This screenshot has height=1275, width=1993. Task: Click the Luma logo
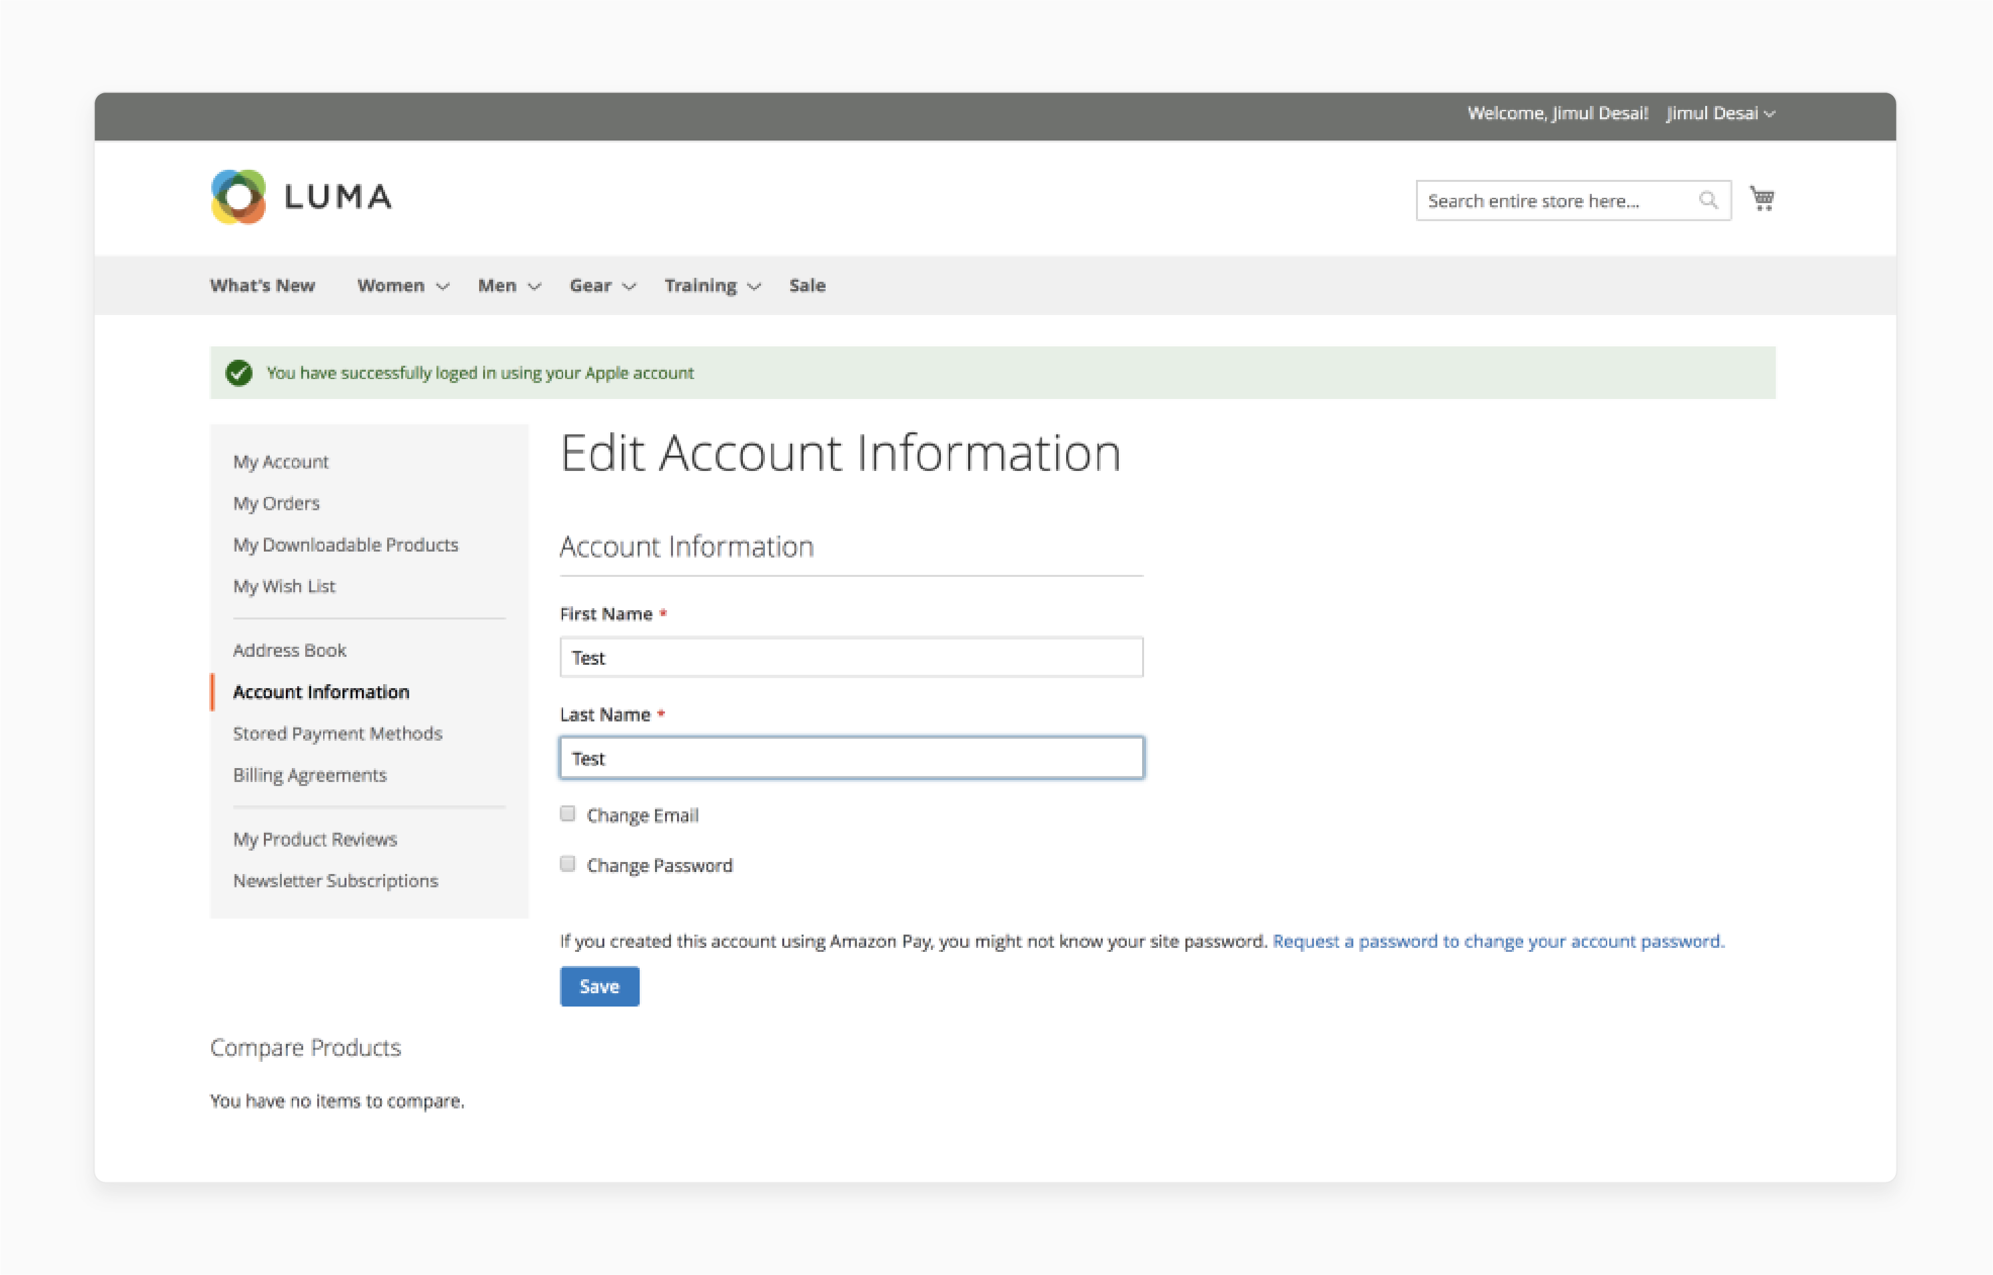tap(301, 197)
